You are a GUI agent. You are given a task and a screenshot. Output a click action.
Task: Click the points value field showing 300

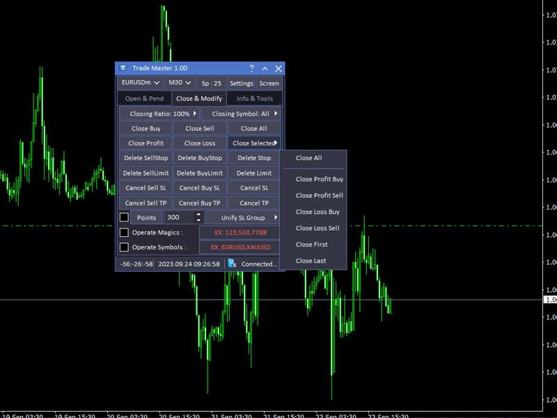[x=179, y=217]
